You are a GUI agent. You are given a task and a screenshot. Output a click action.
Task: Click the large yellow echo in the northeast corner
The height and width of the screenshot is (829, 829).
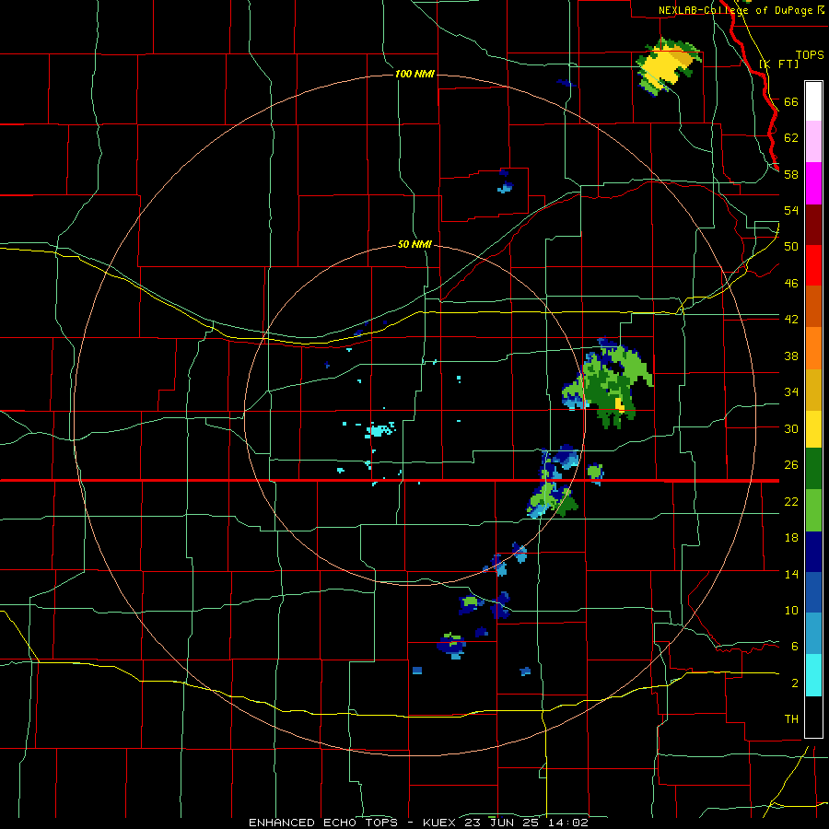(666, 65)
